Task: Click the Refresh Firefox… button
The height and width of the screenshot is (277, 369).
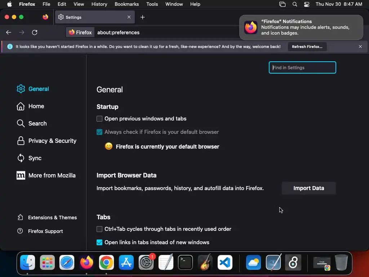Action: tap(307, 47)
